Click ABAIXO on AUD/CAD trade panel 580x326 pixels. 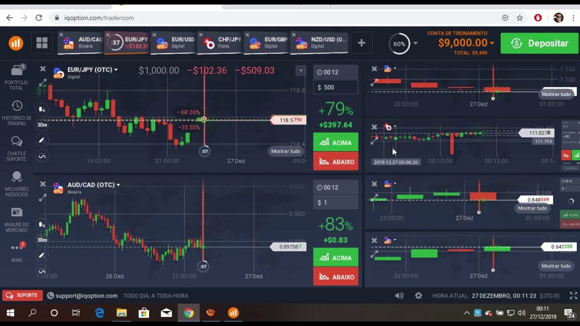point(336,277)
